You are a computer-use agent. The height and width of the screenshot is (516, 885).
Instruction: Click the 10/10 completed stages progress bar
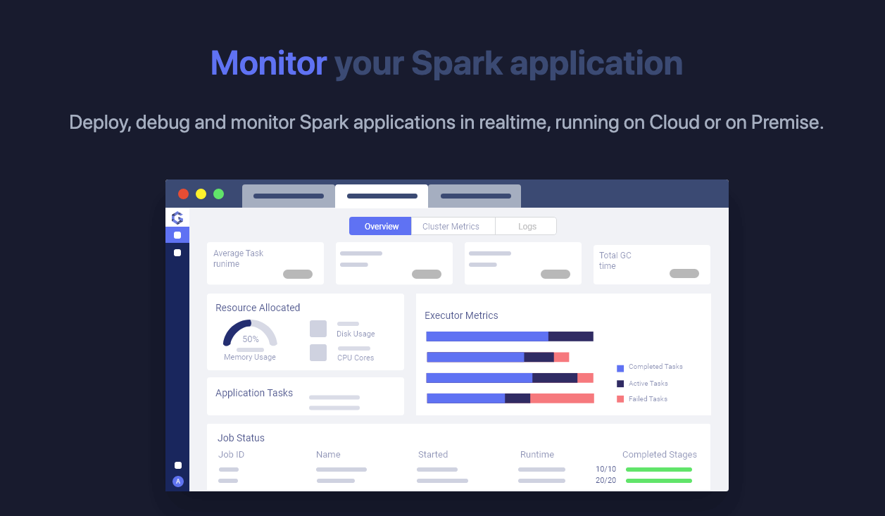tap(659, 469)
